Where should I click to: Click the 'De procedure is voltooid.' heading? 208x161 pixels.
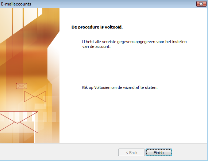click(x=97, y=27)
